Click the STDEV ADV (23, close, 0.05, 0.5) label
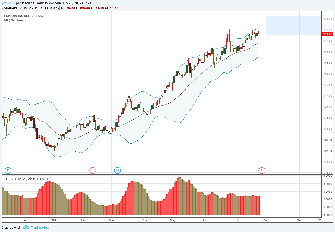The width and height of the screenshot is (335, 232). click(x=27, y=179)
